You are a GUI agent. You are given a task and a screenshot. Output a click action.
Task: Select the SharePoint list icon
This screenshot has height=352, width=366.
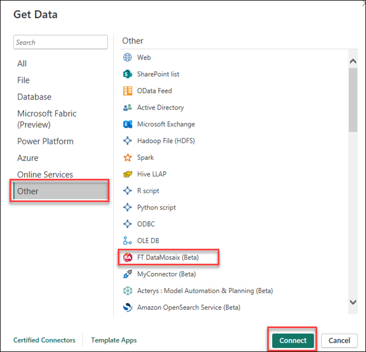(127, 74)
